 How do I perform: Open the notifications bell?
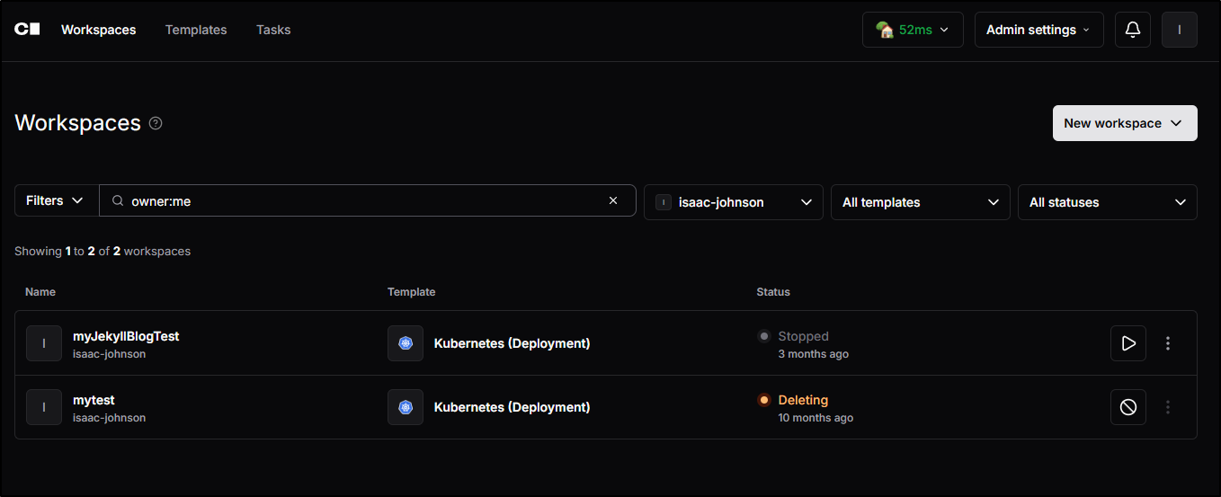[x=1133, y=30]
